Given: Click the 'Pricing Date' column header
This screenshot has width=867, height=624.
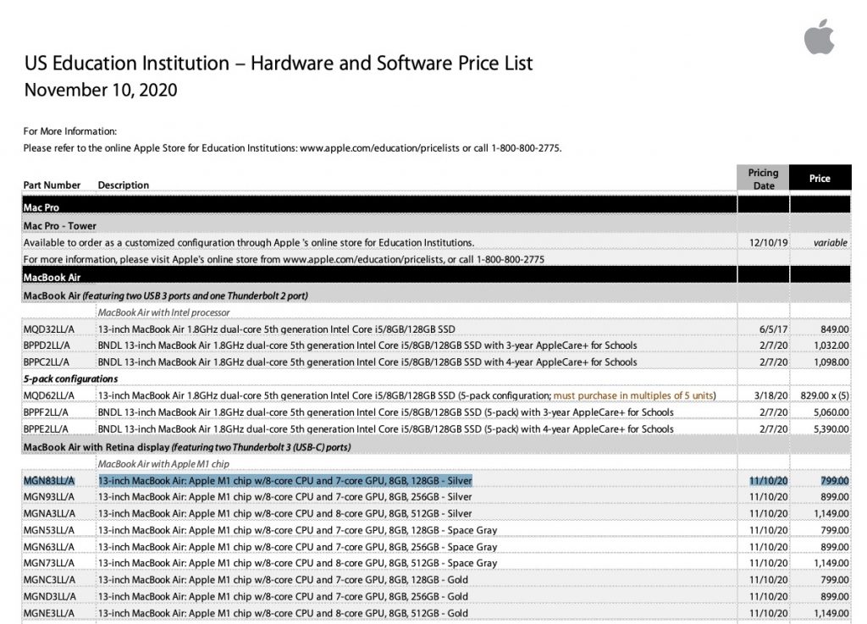Looking at the screenshot, I should click(x=763, y=179).
